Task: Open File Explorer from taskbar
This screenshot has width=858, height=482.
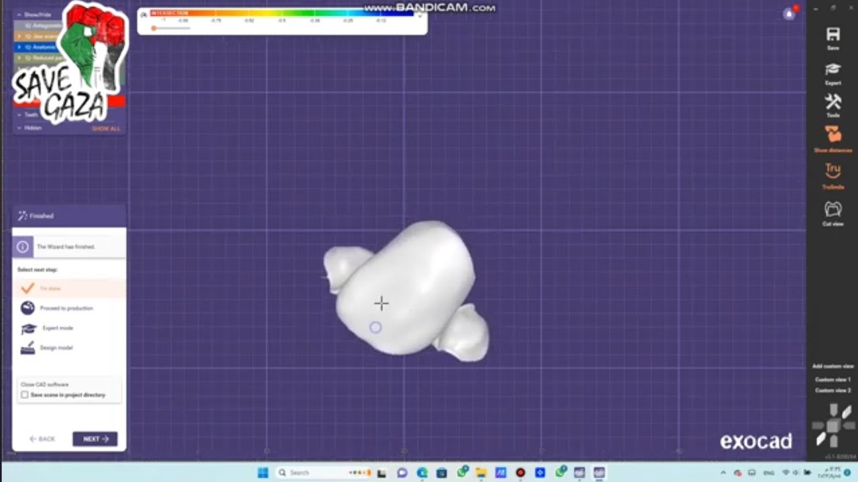Action: coord(481,473)
